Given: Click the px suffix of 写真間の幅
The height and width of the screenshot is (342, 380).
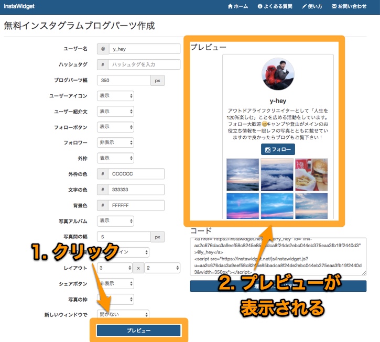Looking at the screenshot, I should click(x=158, y=237).
